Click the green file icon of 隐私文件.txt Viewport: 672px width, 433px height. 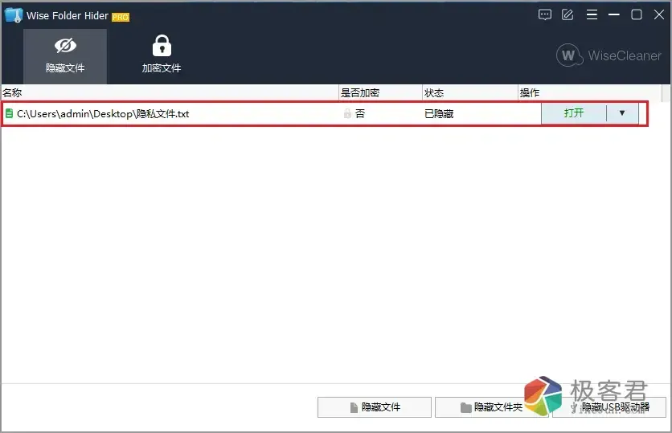[x=9, y=113]
